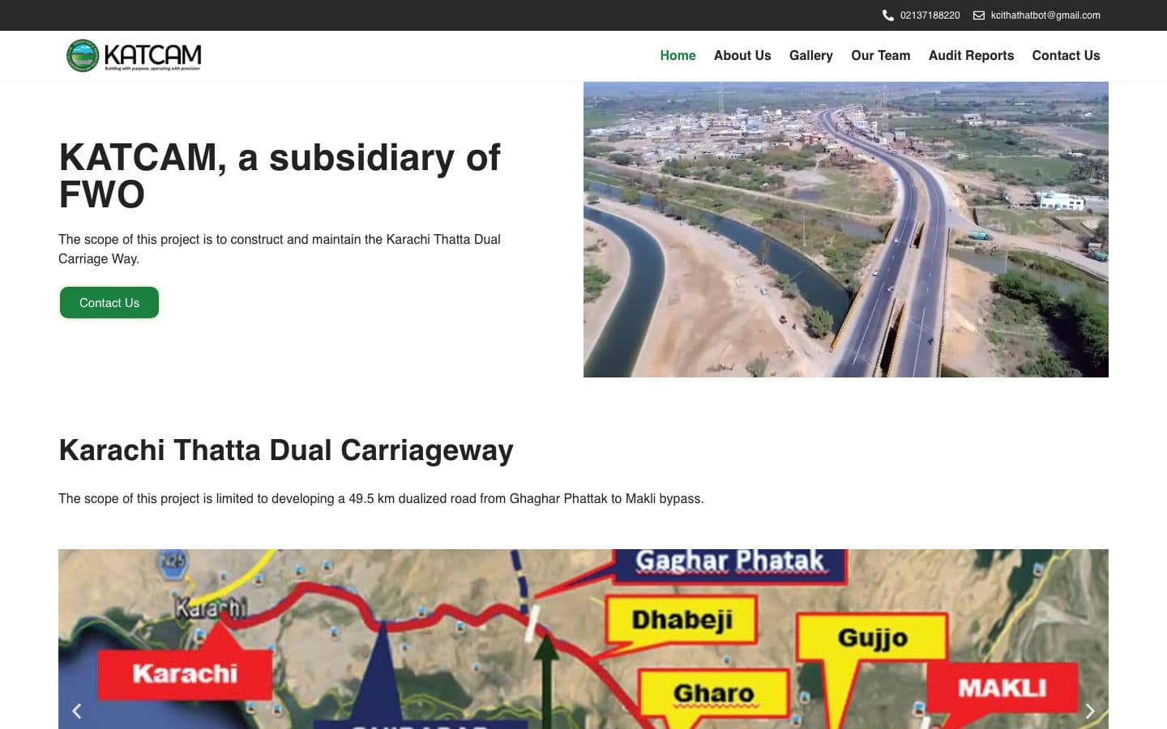The width and height of the screenshot is (1167, 729).
Task: Go to next map slide arrow
Action: click(1090, 711)
